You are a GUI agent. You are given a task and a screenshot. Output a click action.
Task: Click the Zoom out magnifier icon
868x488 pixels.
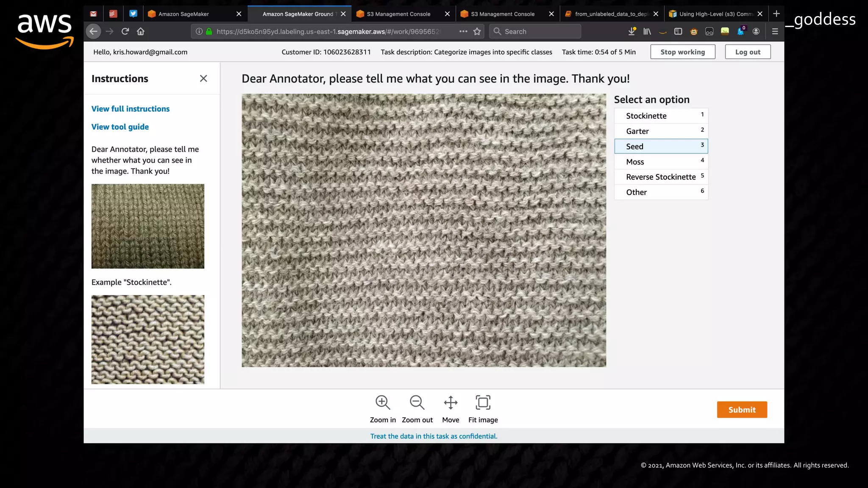click(417, 402)
